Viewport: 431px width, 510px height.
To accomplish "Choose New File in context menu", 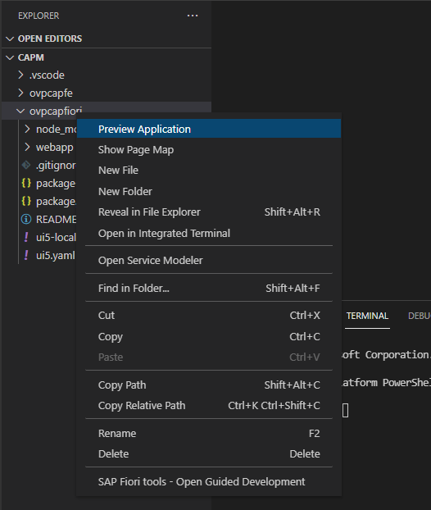I will 209,170.
